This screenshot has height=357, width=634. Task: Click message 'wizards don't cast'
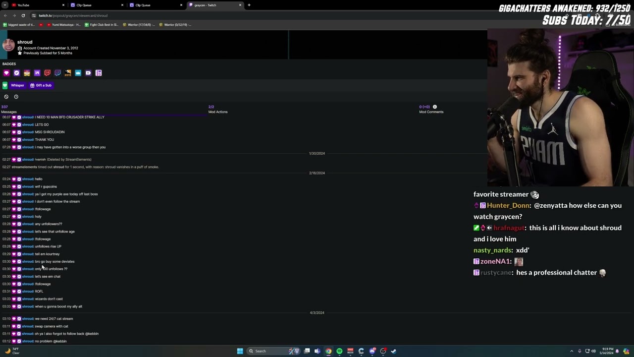49,299
